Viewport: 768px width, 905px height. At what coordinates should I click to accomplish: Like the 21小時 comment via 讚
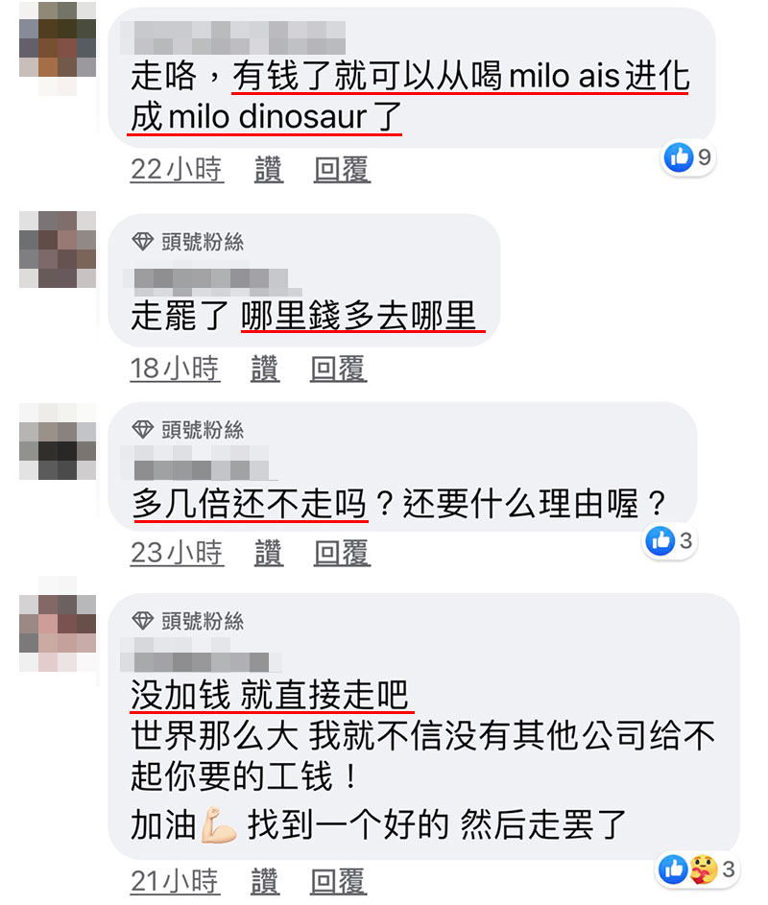tap(265, 881)
